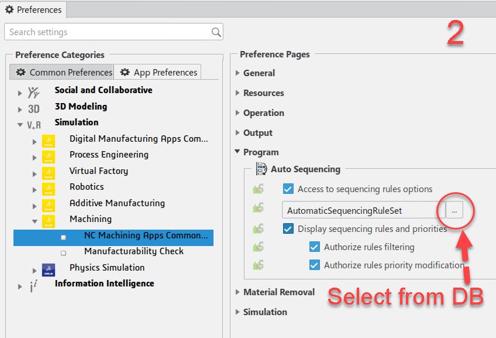Expand the Social and Collaborative category
Viewport: 496px width, 338px height.
point(20,91)
